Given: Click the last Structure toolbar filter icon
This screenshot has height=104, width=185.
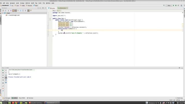Looking at the screenshot, I should pos(31,11).
